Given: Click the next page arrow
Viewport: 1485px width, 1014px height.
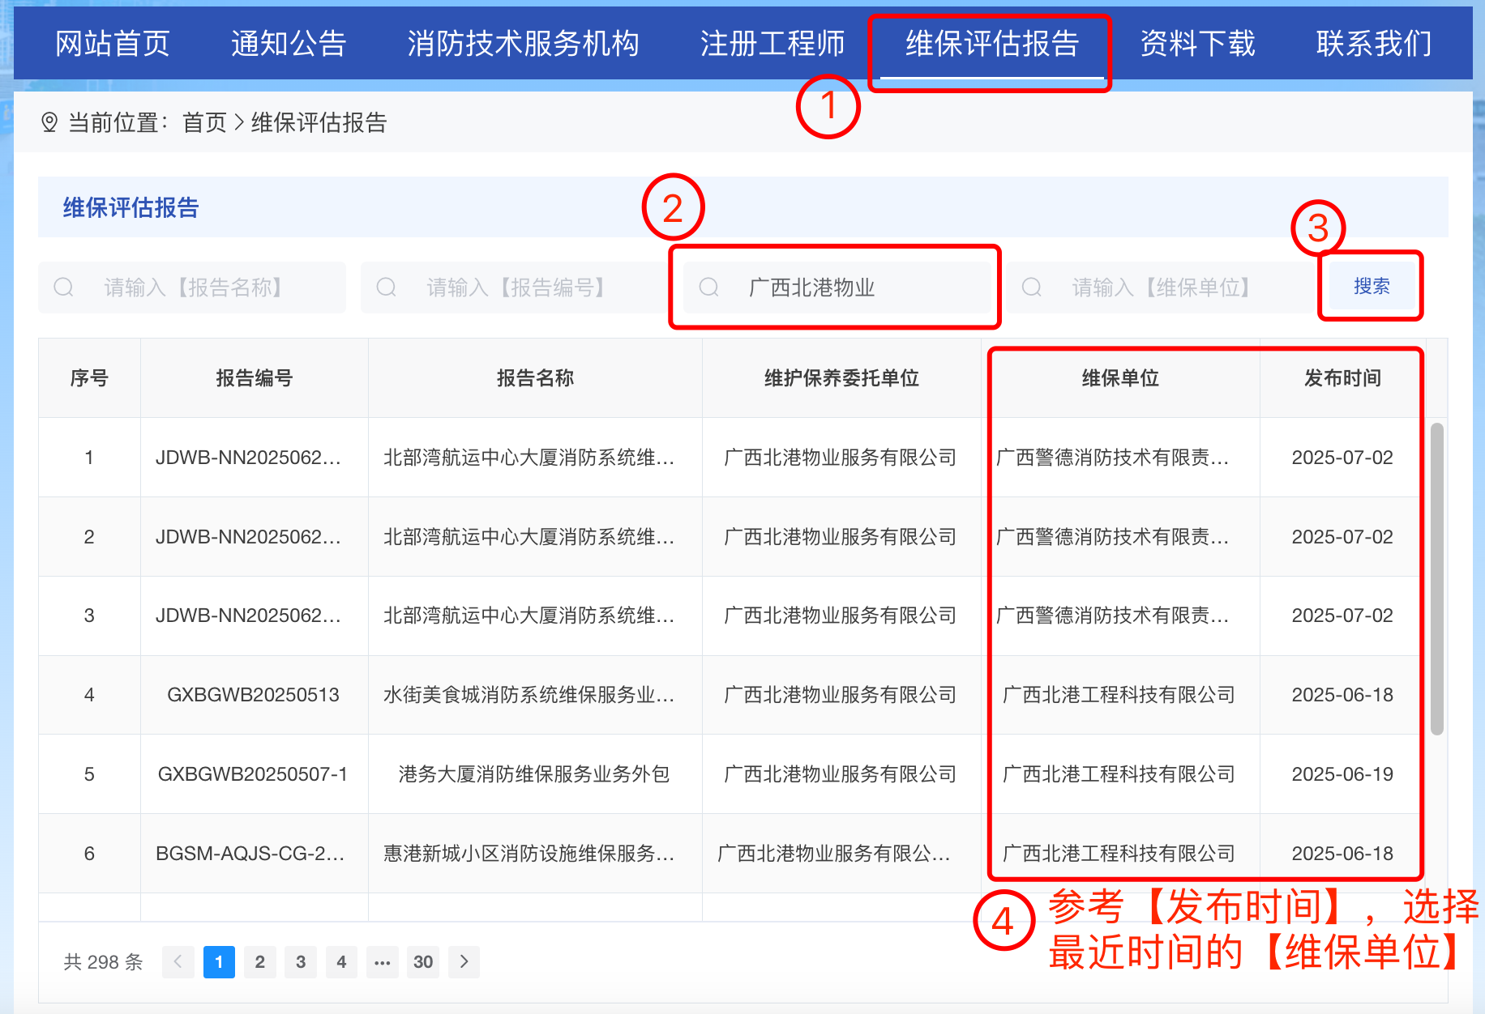Looking at the screenshot, I should 464,962.
